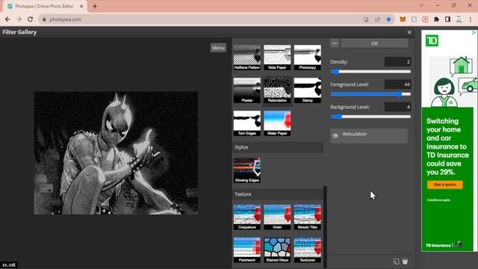
Task: Select the Reticulation effect layer row
Action: tap(369, 136)
